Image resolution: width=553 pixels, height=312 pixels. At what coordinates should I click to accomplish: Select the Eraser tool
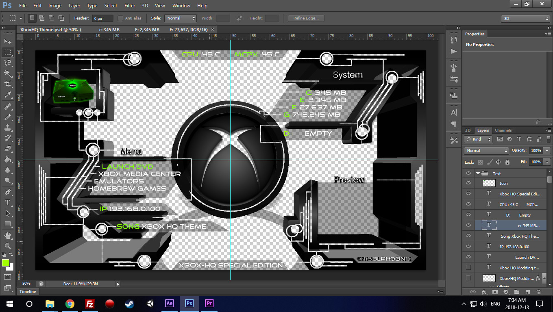(8, 149)
